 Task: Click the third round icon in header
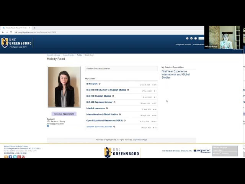point(196,38)
